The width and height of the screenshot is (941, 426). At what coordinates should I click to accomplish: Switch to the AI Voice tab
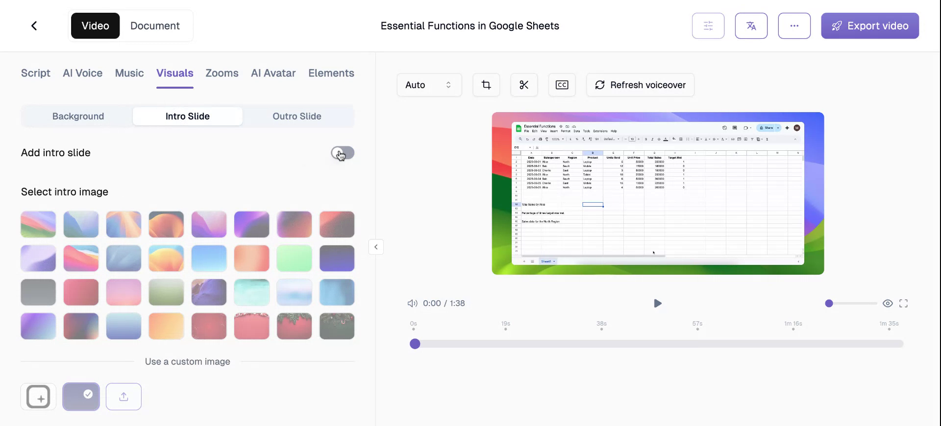tap(82, 73)
